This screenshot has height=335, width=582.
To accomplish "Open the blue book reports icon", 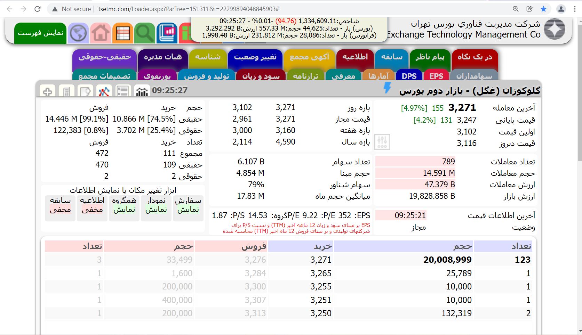I will [x=167, y=33].
